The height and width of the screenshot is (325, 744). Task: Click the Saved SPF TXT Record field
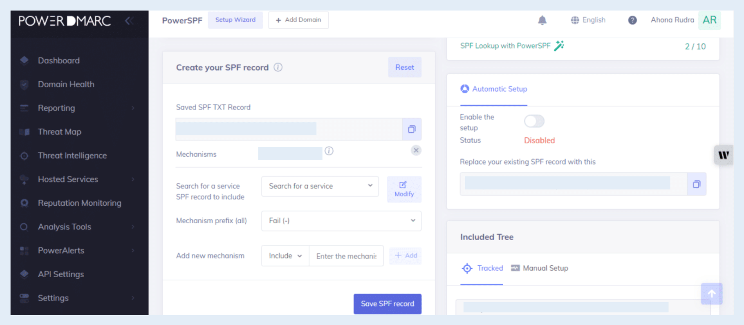(289, 129)
